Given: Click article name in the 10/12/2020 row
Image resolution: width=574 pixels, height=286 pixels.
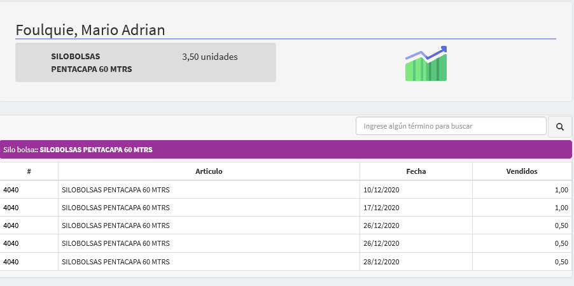Looking at the screenshot, I should [115, 190].
